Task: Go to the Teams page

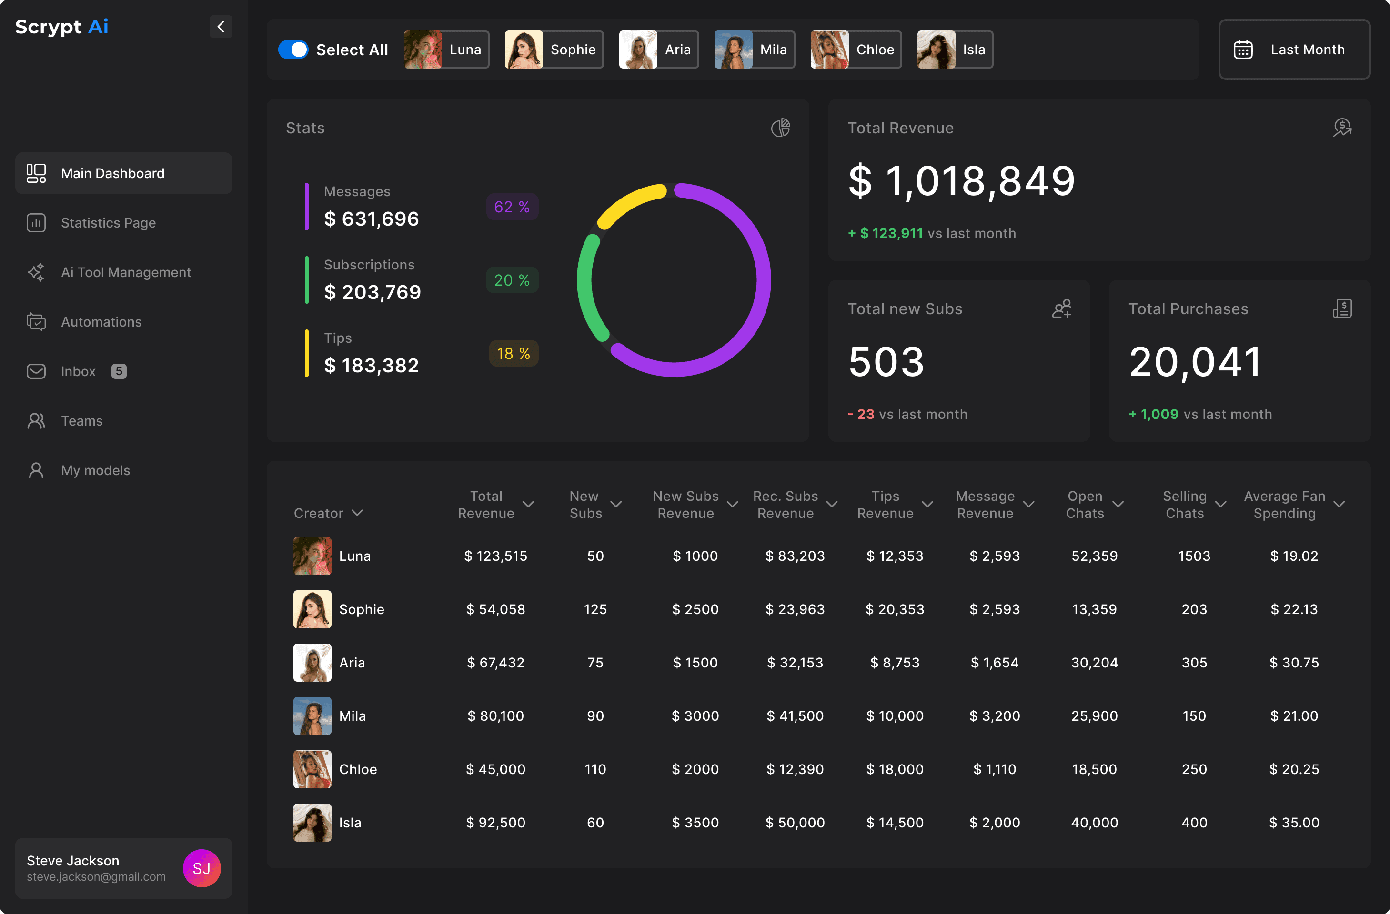Action: point(82,421)
